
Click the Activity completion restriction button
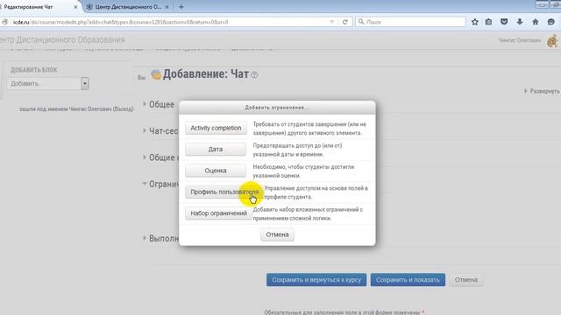216,128
